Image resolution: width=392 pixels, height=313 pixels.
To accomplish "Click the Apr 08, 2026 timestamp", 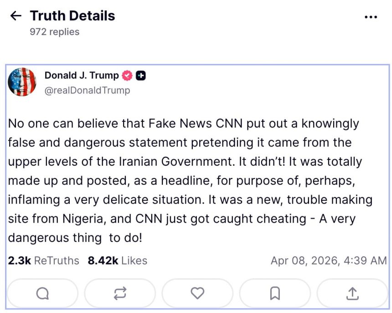I will [x=329, y=261].
